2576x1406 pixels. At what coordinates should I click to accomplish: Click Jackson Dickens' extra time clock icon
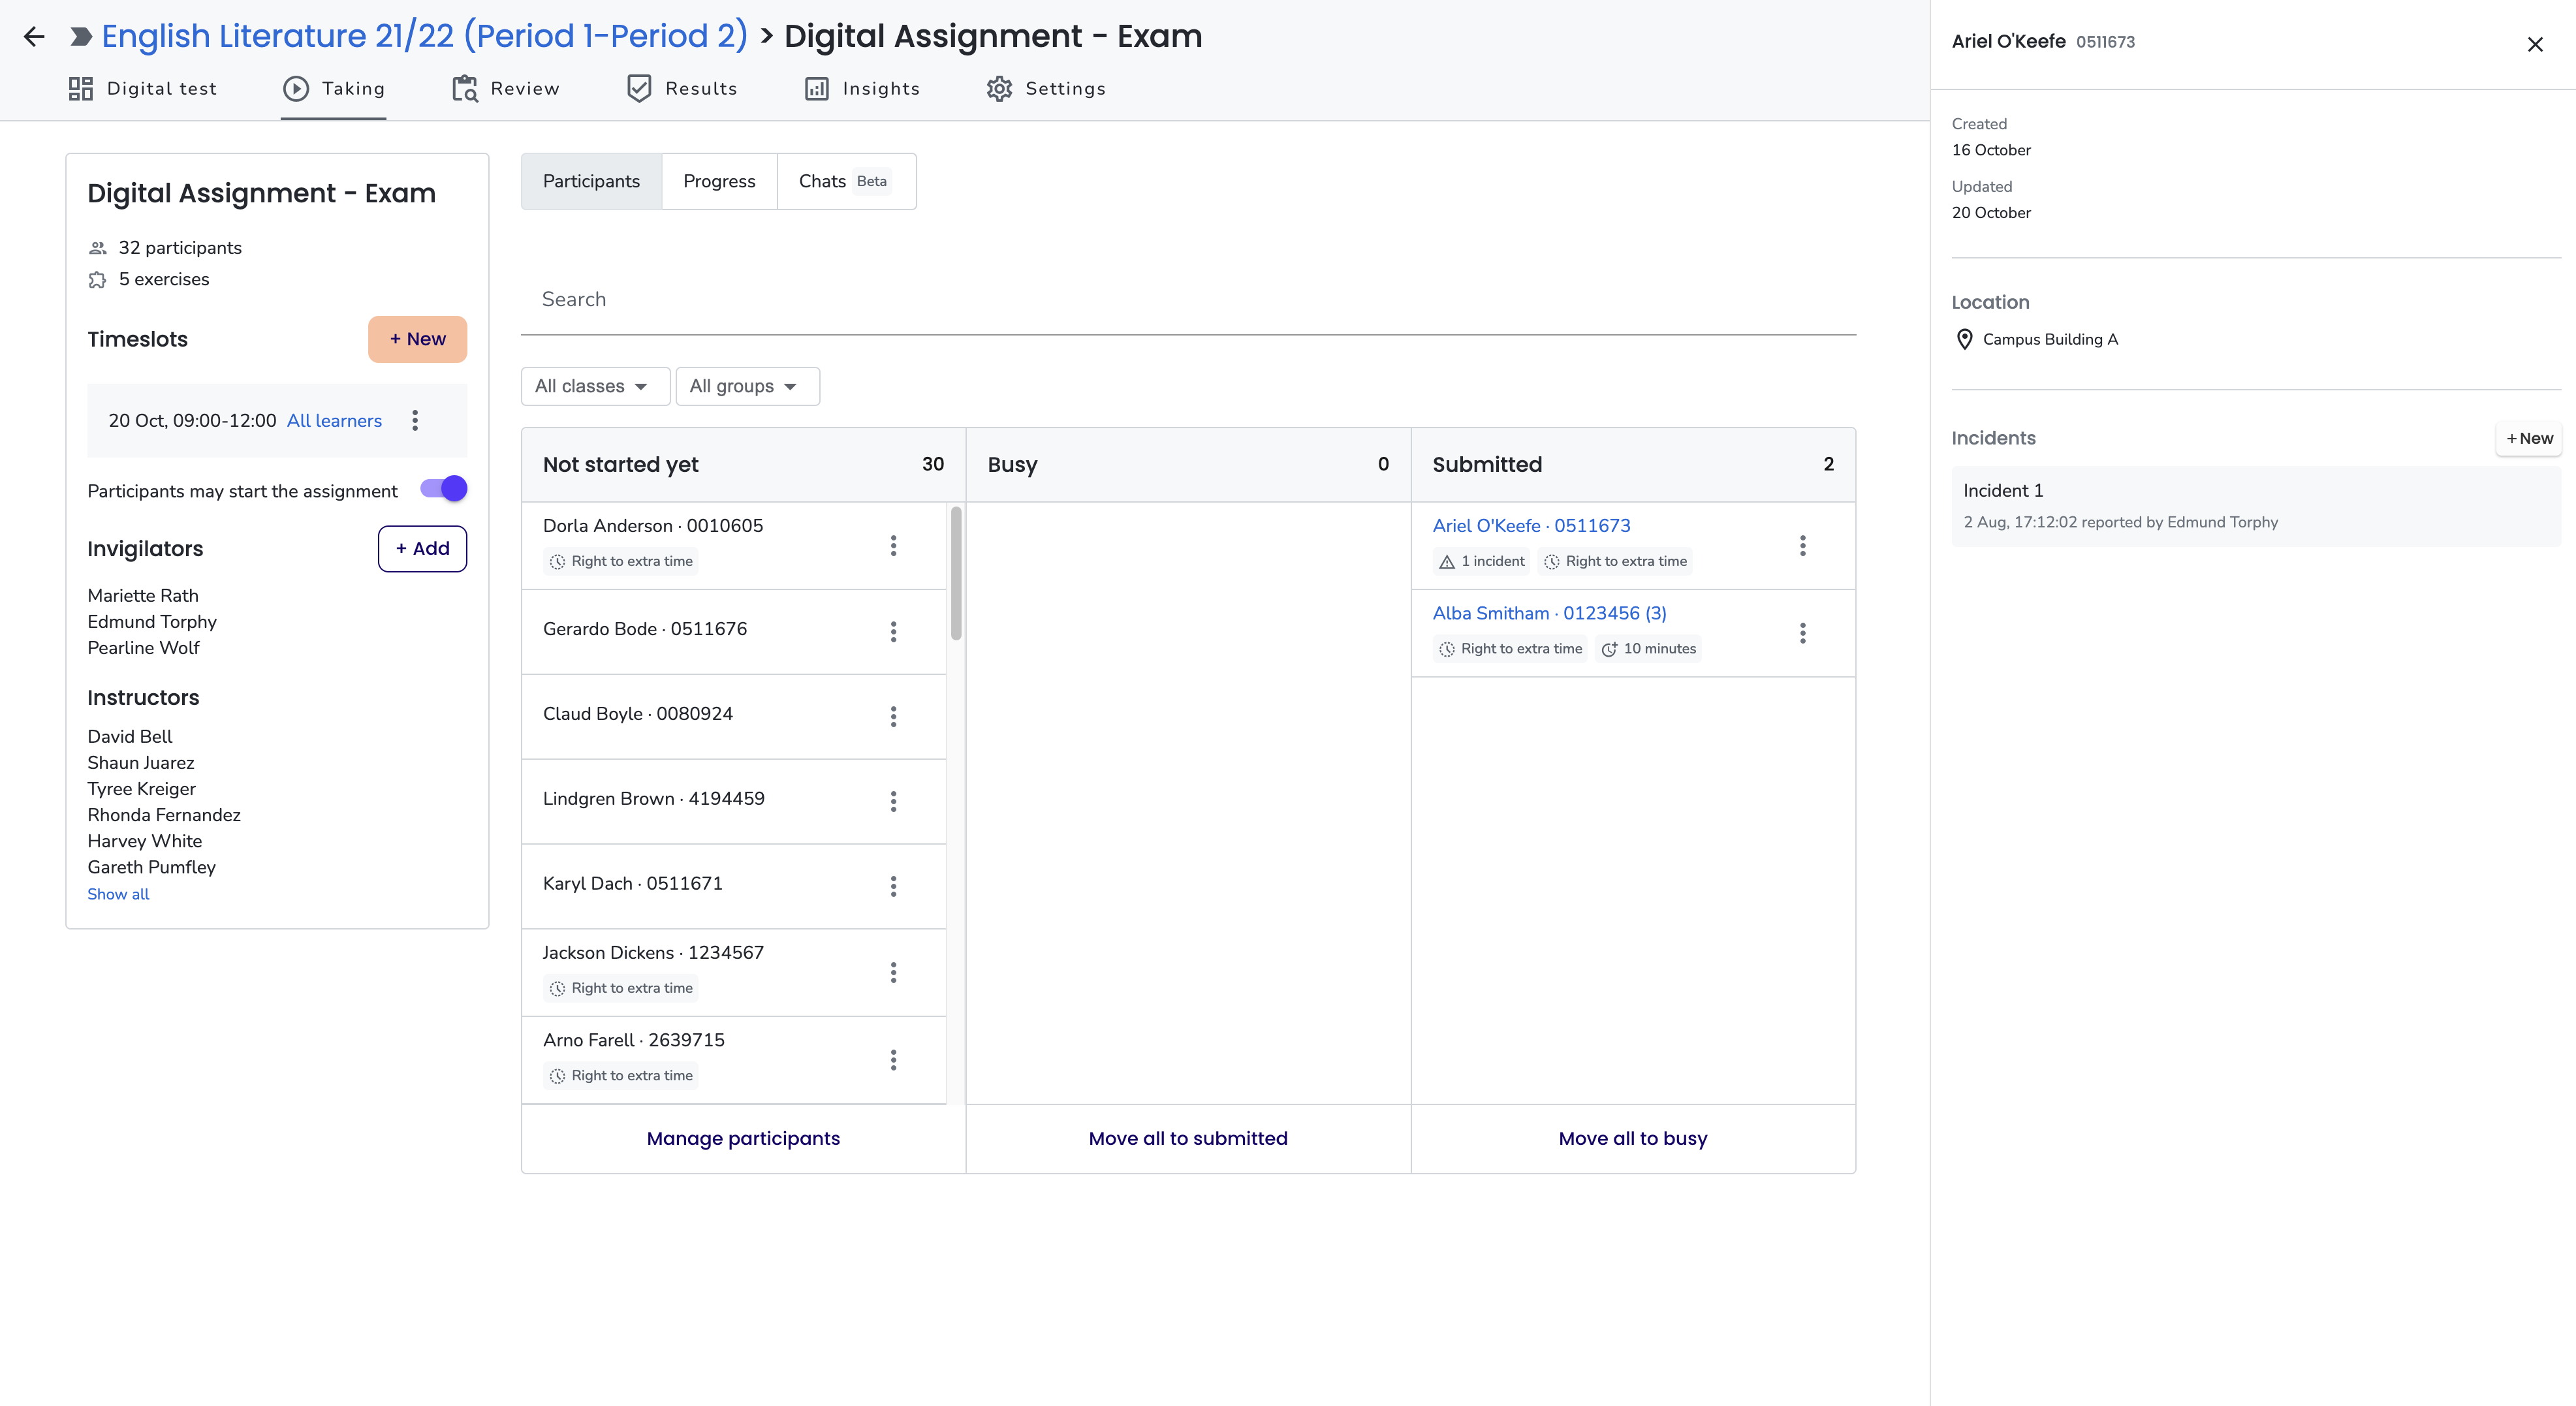(557, 988)
